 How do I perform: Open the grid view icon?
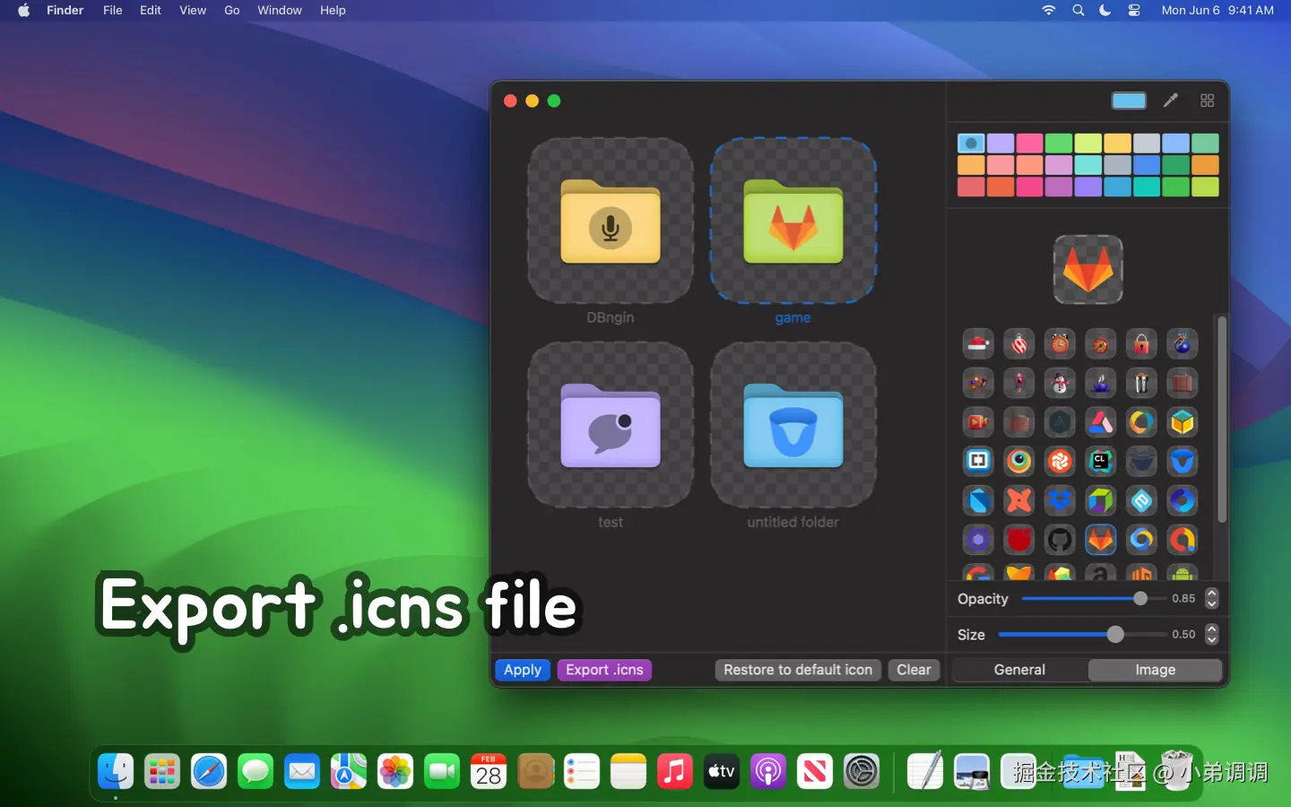tap(1207, 100)
